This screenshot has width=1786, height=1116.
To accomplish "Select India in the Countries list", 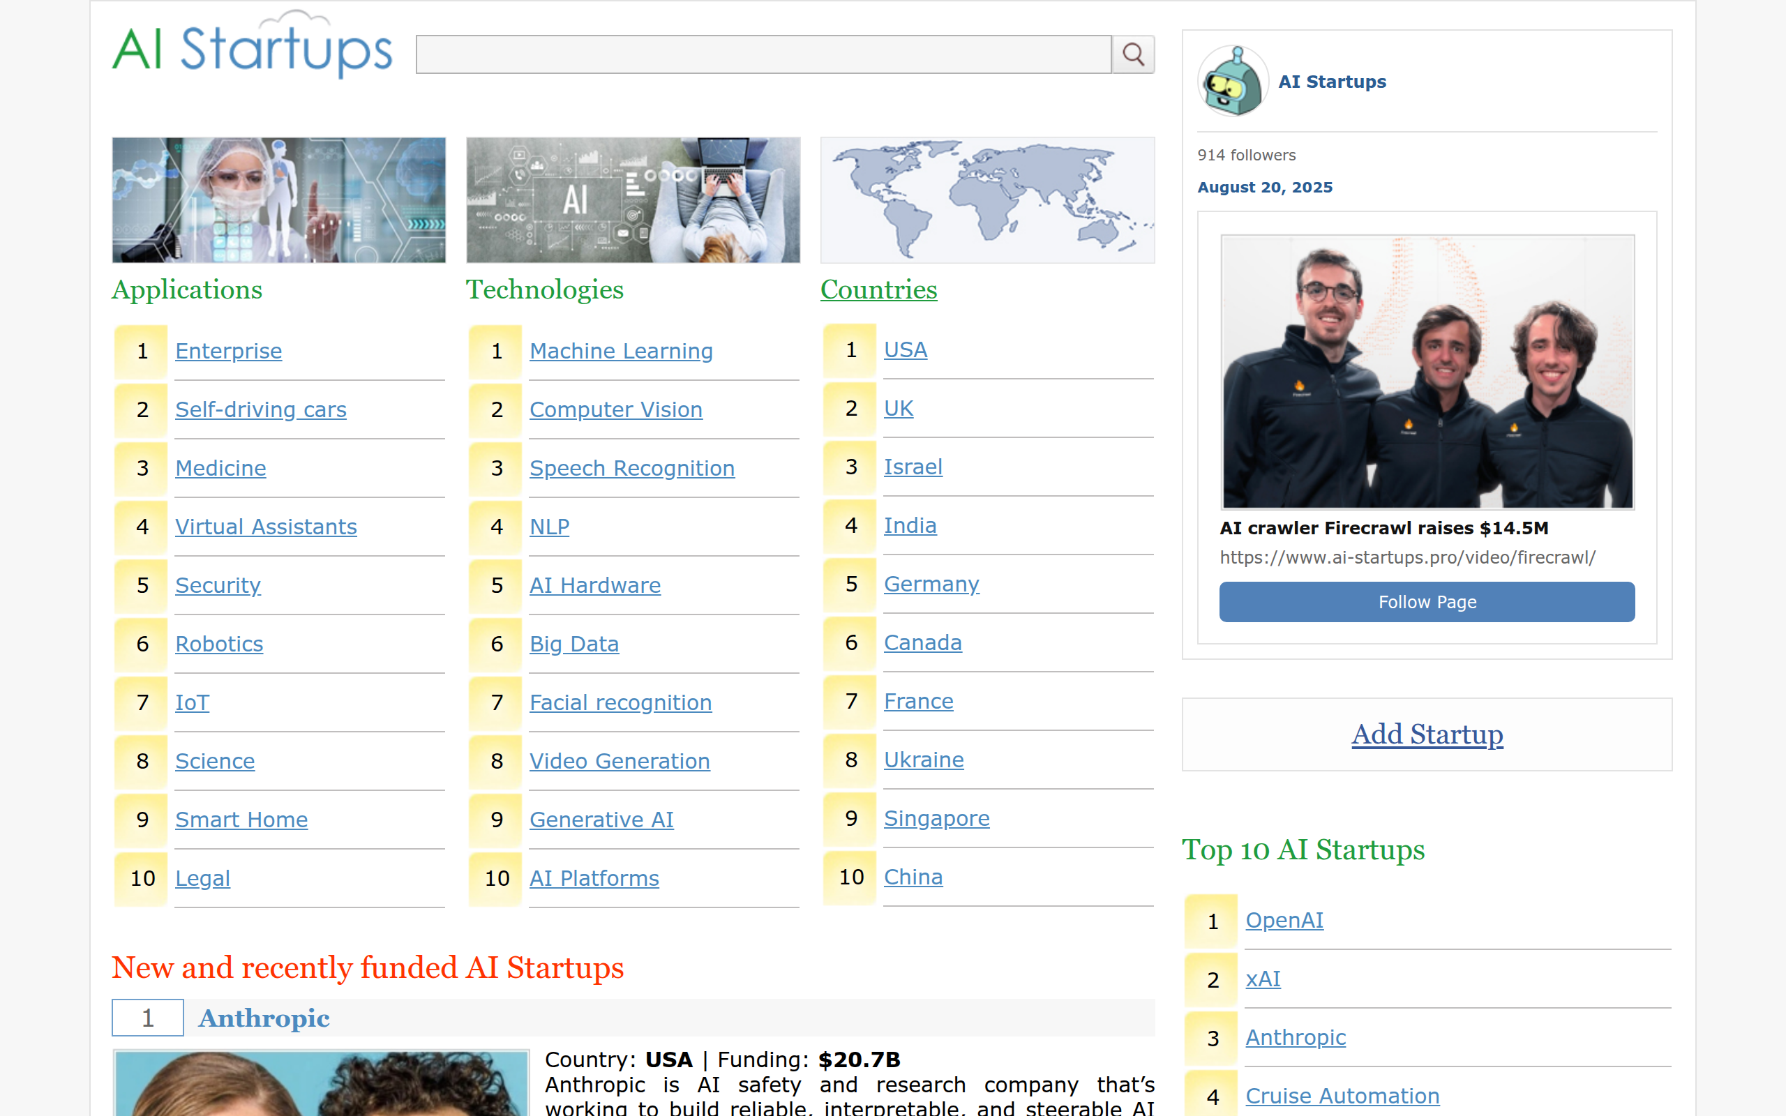I will coord(910,525).
